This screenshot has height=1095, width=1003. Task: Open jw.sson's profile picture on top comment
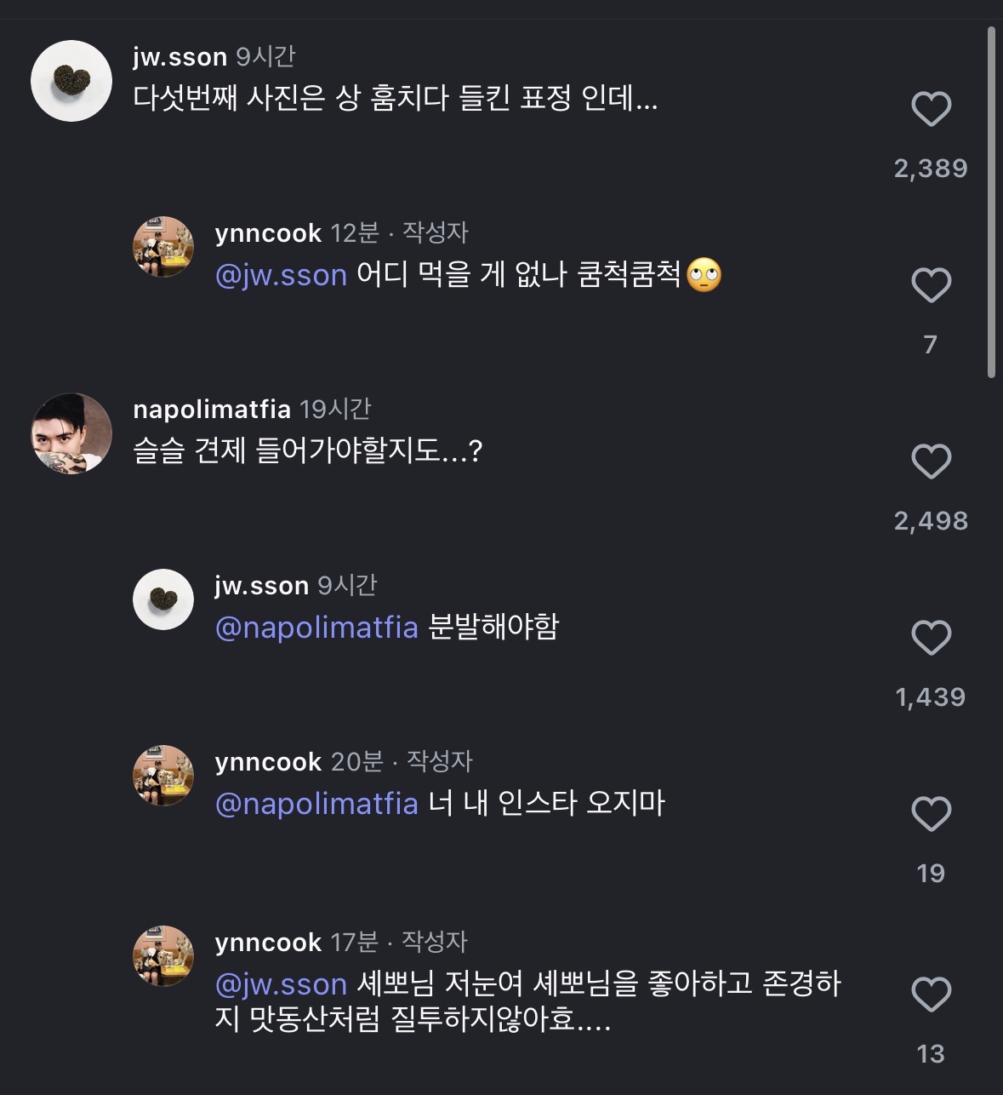(x=71, y=81)
